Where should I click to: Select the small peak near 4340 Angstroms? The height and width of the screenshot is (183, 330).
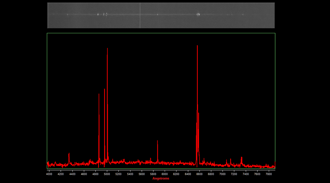click(x=69, y=154)
